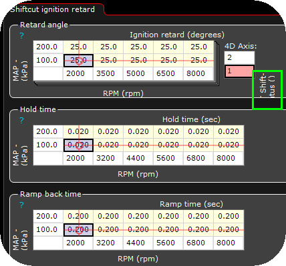Screen dimensions: 286x266
Task: Select 4D Axis value 2
Action: tap(239, 58)
